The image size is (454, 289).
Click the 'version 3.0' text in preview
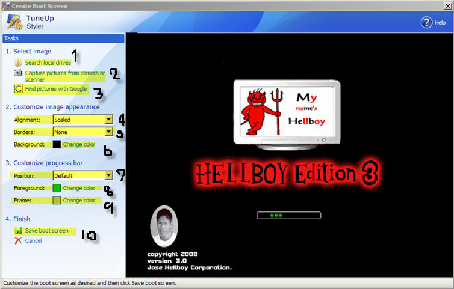[x=167, y=261]
